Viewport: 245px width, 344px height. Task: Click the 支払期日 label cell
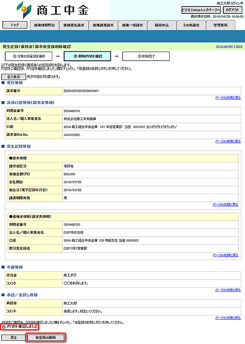point(35,182)
